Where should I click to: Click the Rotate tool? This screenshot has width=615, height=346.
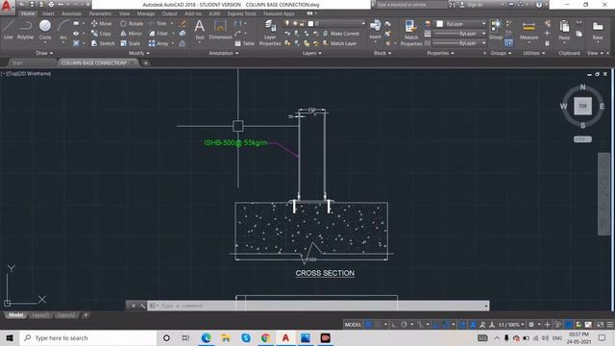point(132,23)
